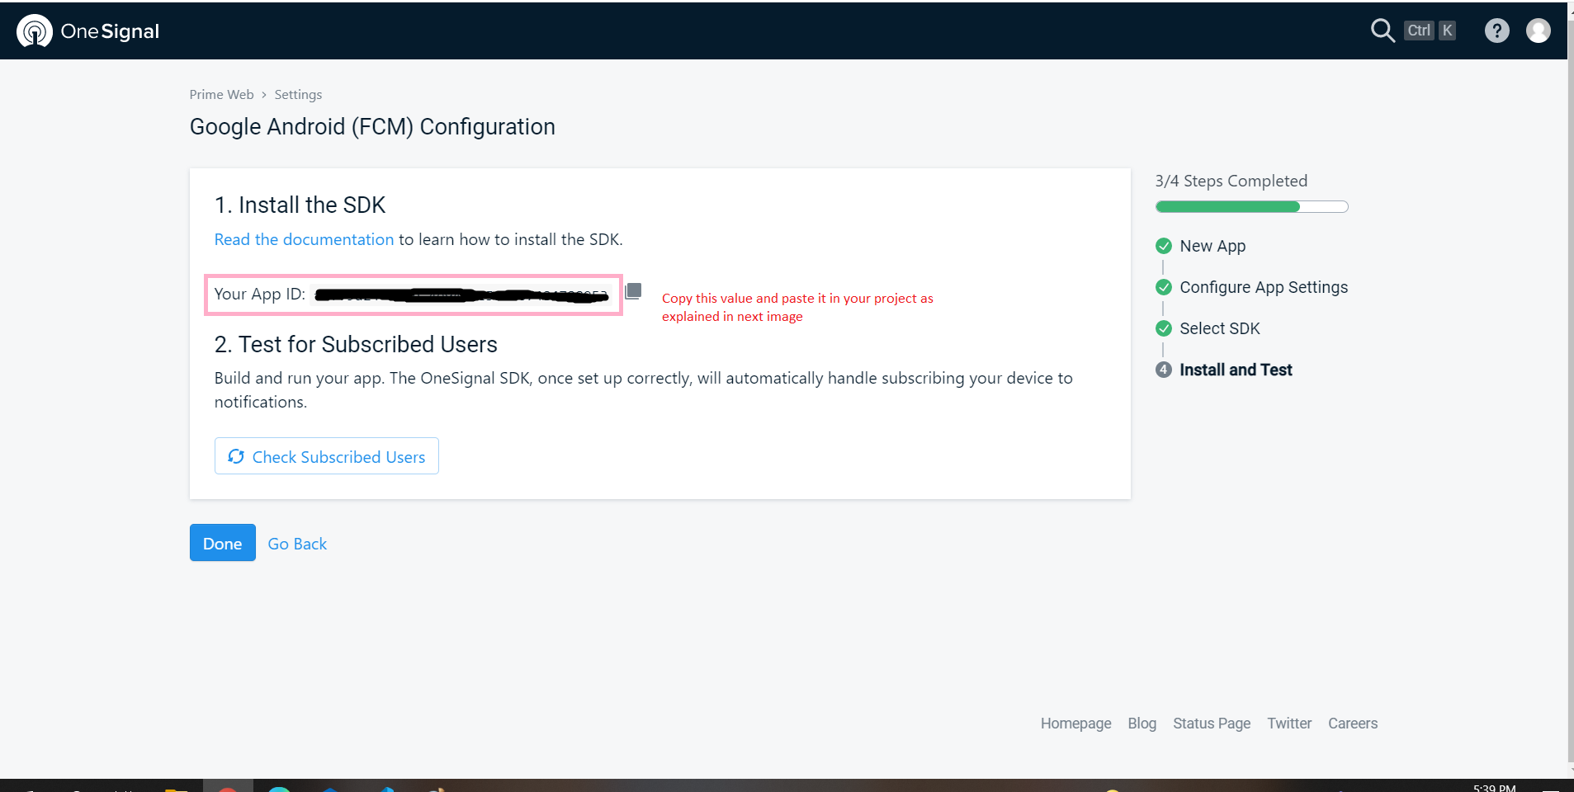Open Status Page footer link
Image resolution: width=1574 pixels, height=792 pixels.
1211,724
